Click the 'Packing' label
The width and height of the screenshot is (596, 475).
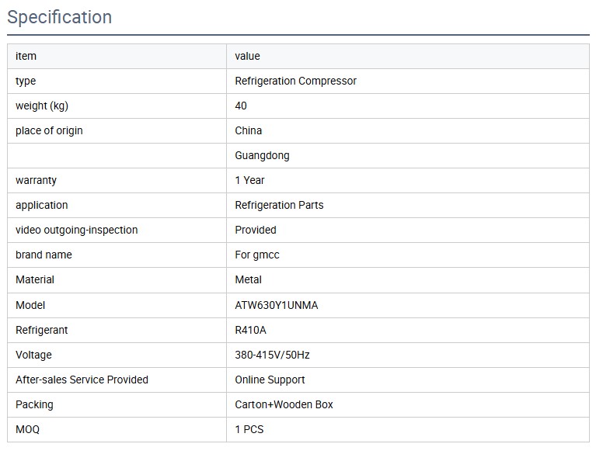point(35,404)
